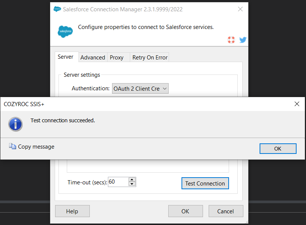Click the blue information icon in dialog

point(15,124)
